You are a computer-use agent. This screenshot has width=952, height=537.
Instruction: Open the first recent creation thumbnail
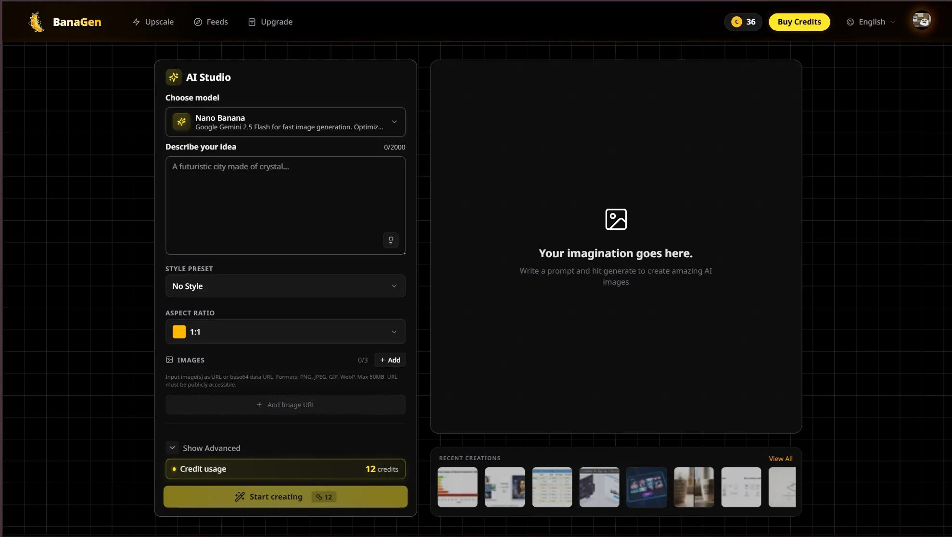(x=457, y=487)
